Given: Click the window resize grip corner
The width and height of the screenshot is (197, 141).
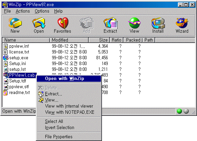Looking at the screenshot, I should pos(194,112).
